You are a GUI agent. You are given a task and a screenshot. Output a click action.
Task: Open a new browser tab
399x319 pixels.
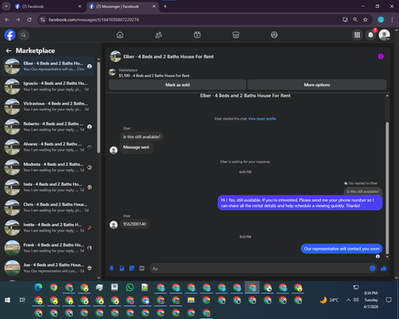click(165, 6)
